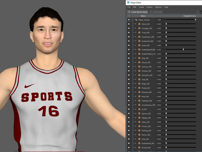Screen dimensions: 202x152
Task: Collapse the Player_Facials blend shape group
Action: (133, 20)
